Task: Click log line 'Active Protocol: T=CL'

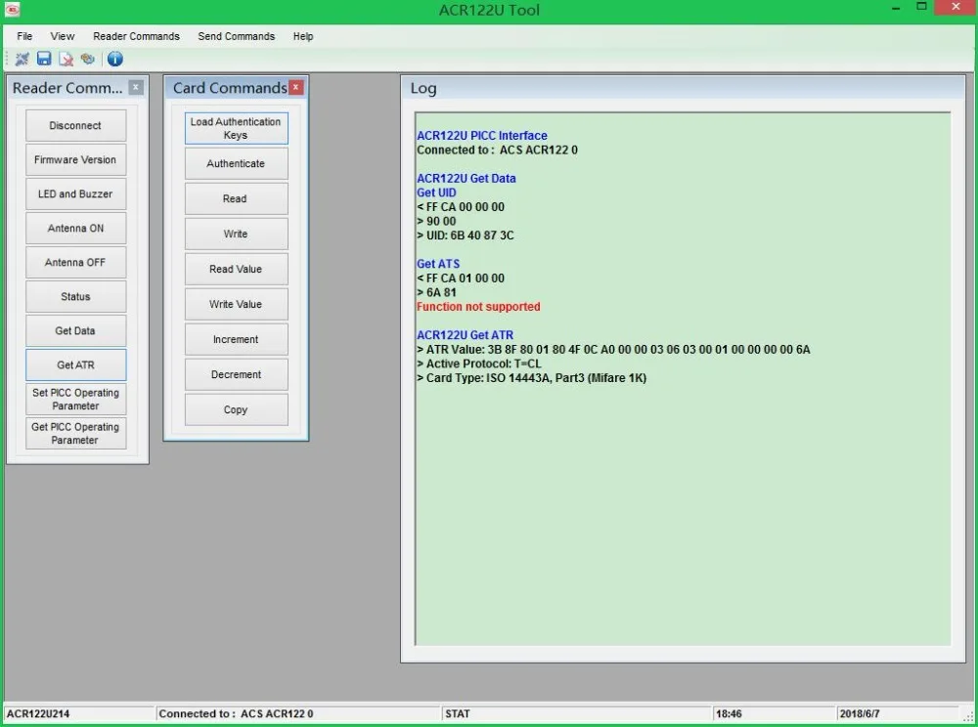Action: [479, 363]
